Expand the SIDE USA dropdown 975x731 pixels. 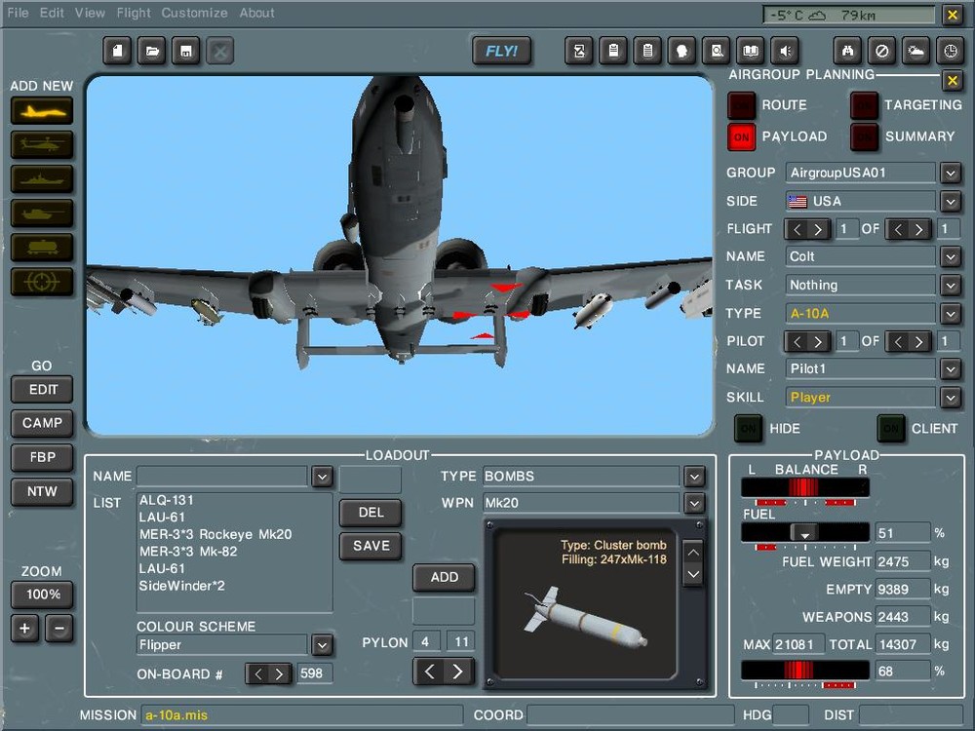tap(951, 202)
